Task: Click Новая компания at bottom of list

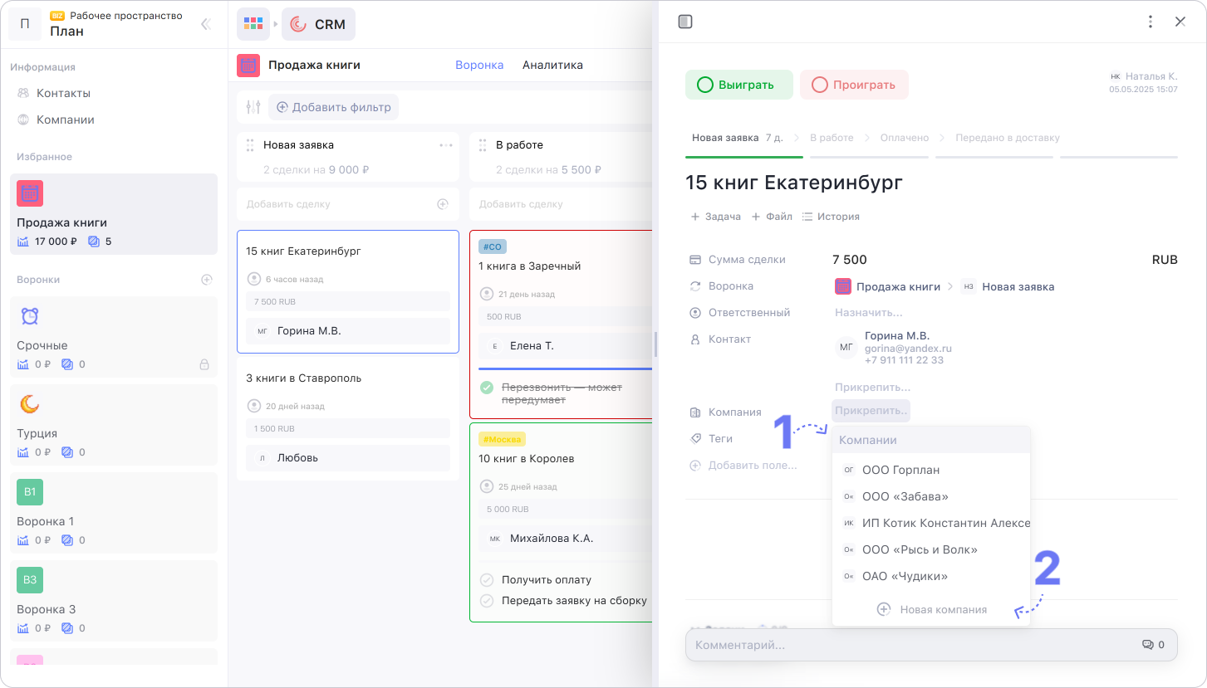Action: [x=934, y=609]
